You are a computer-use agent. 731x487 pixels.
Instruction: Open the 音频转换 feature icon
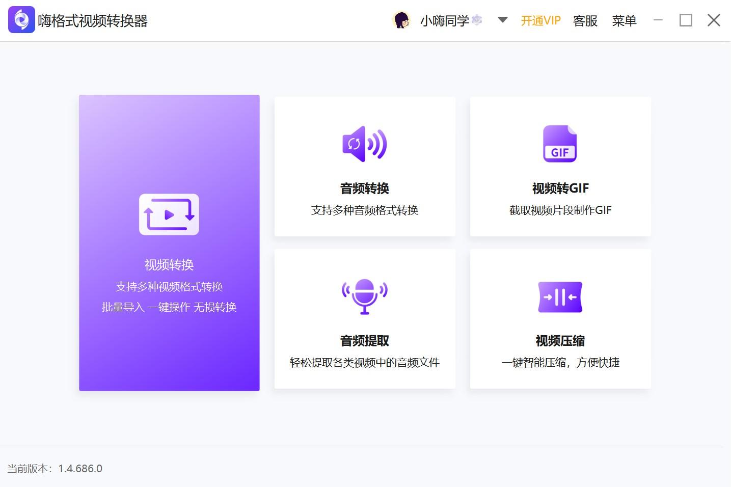click(364, 144)
